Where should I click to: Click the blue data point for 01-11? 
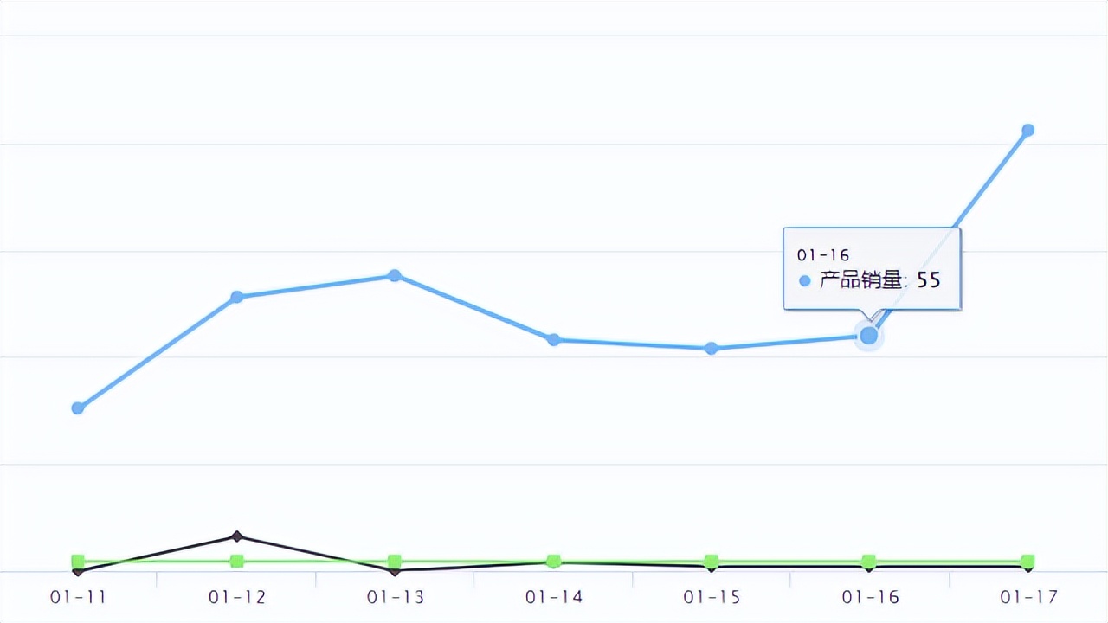pos(78,408)
